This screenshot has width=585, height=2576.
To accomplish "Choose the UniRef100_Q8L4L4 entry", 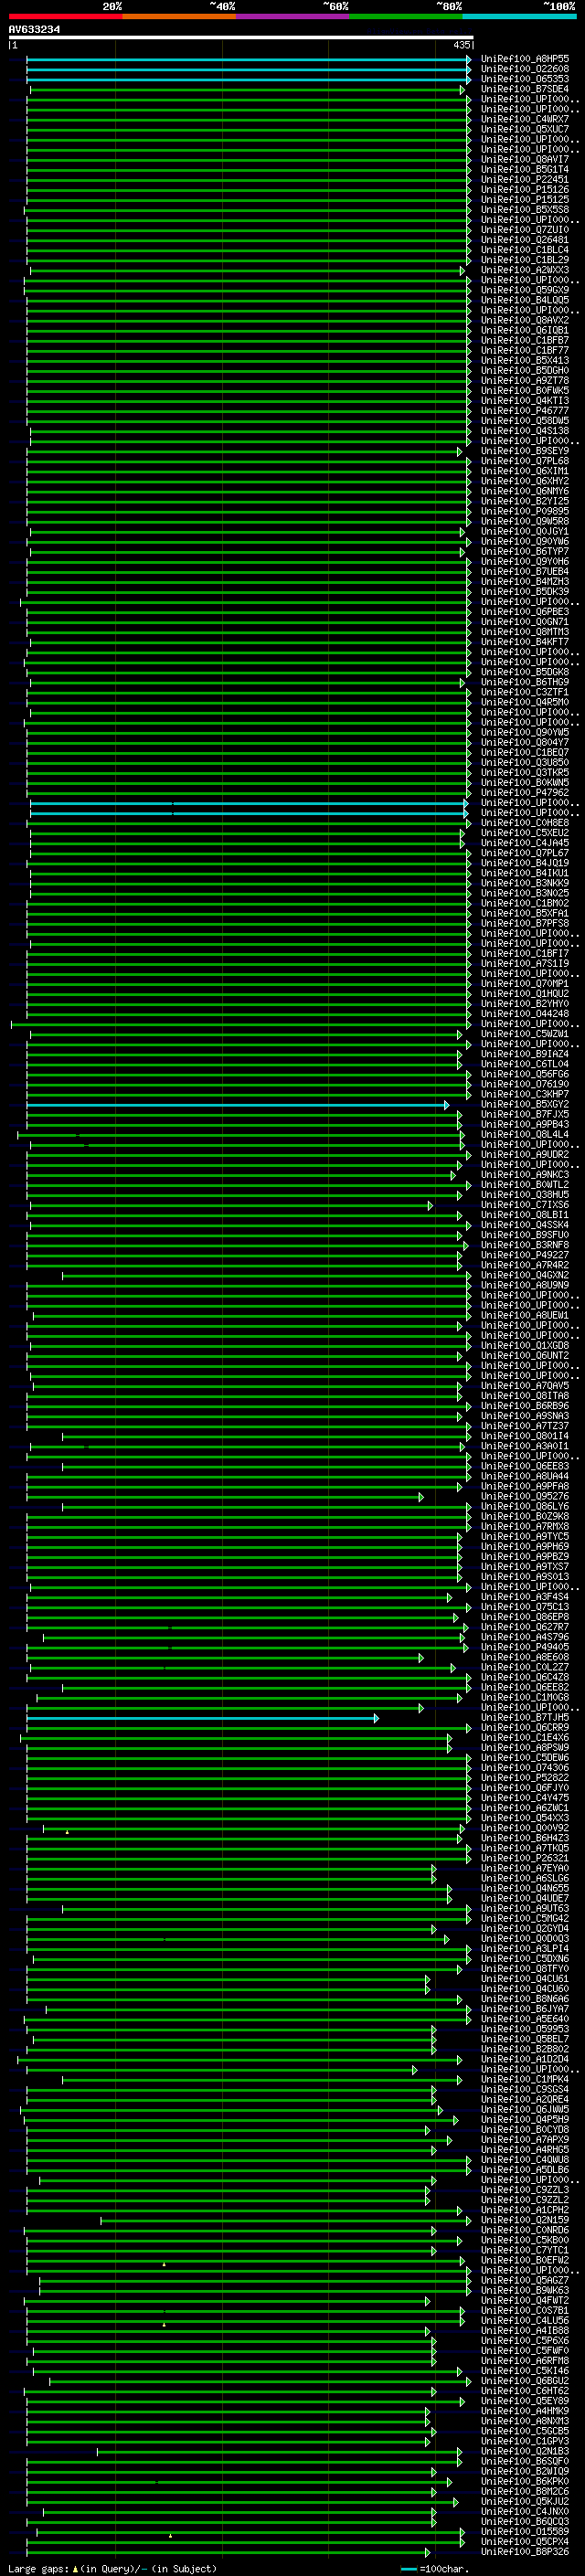I will (x=524, y=1134).
